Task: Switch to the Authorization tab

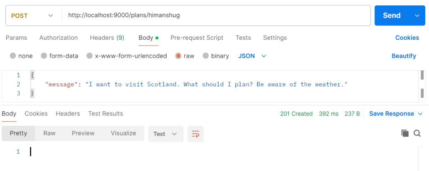Action: [x=58, y=38]
